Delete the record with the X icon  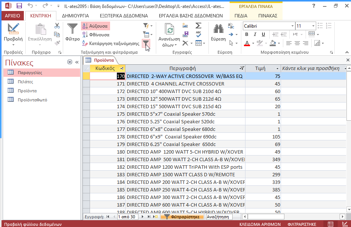tap(185, 43)
